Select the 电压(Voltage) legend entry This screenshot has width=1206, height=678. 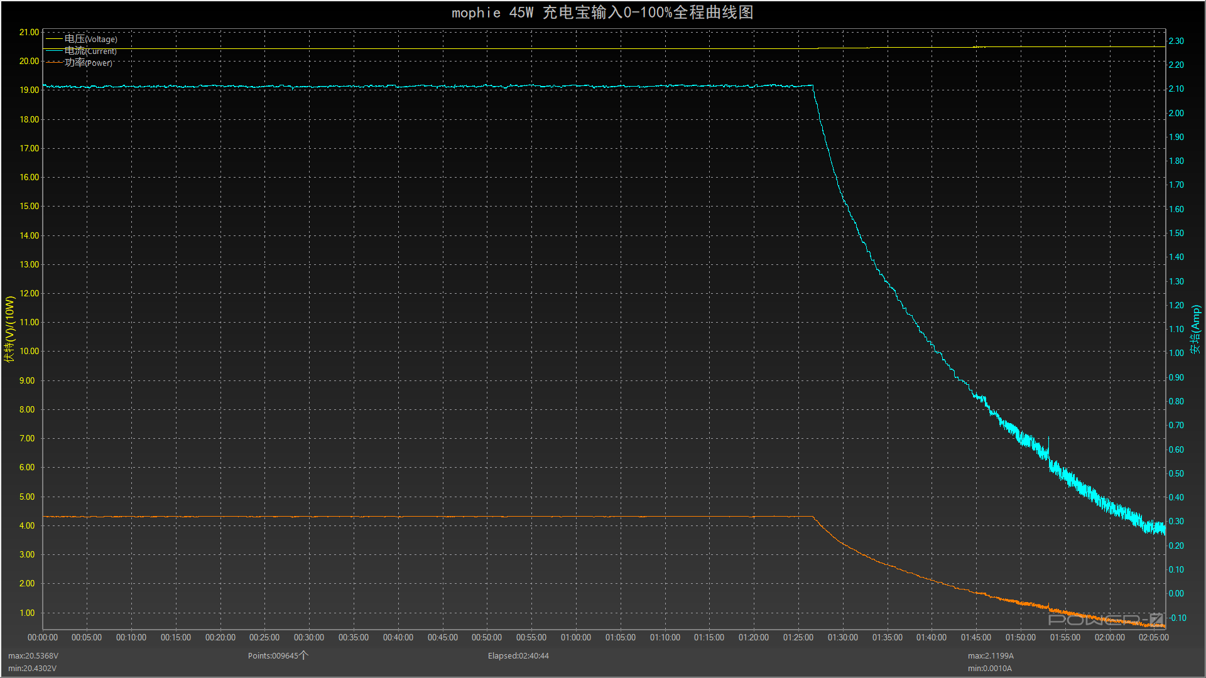click(82, 39)
